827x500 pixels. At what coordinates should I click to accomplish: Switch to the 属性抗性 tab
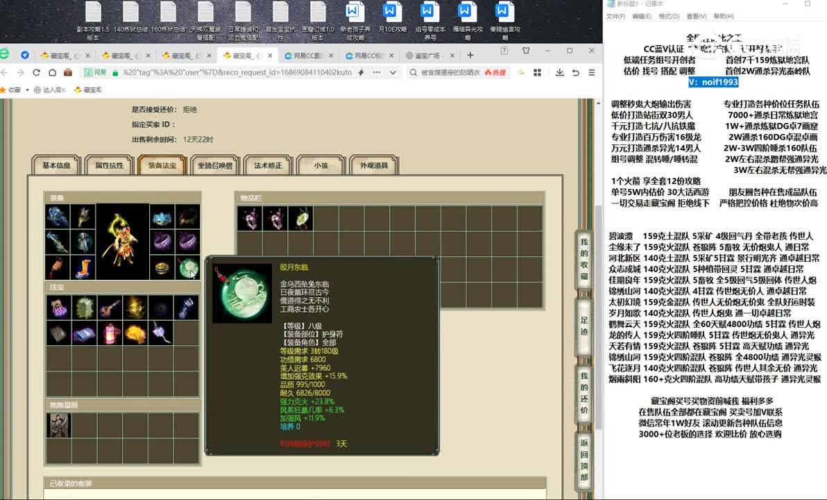[109, 165]
